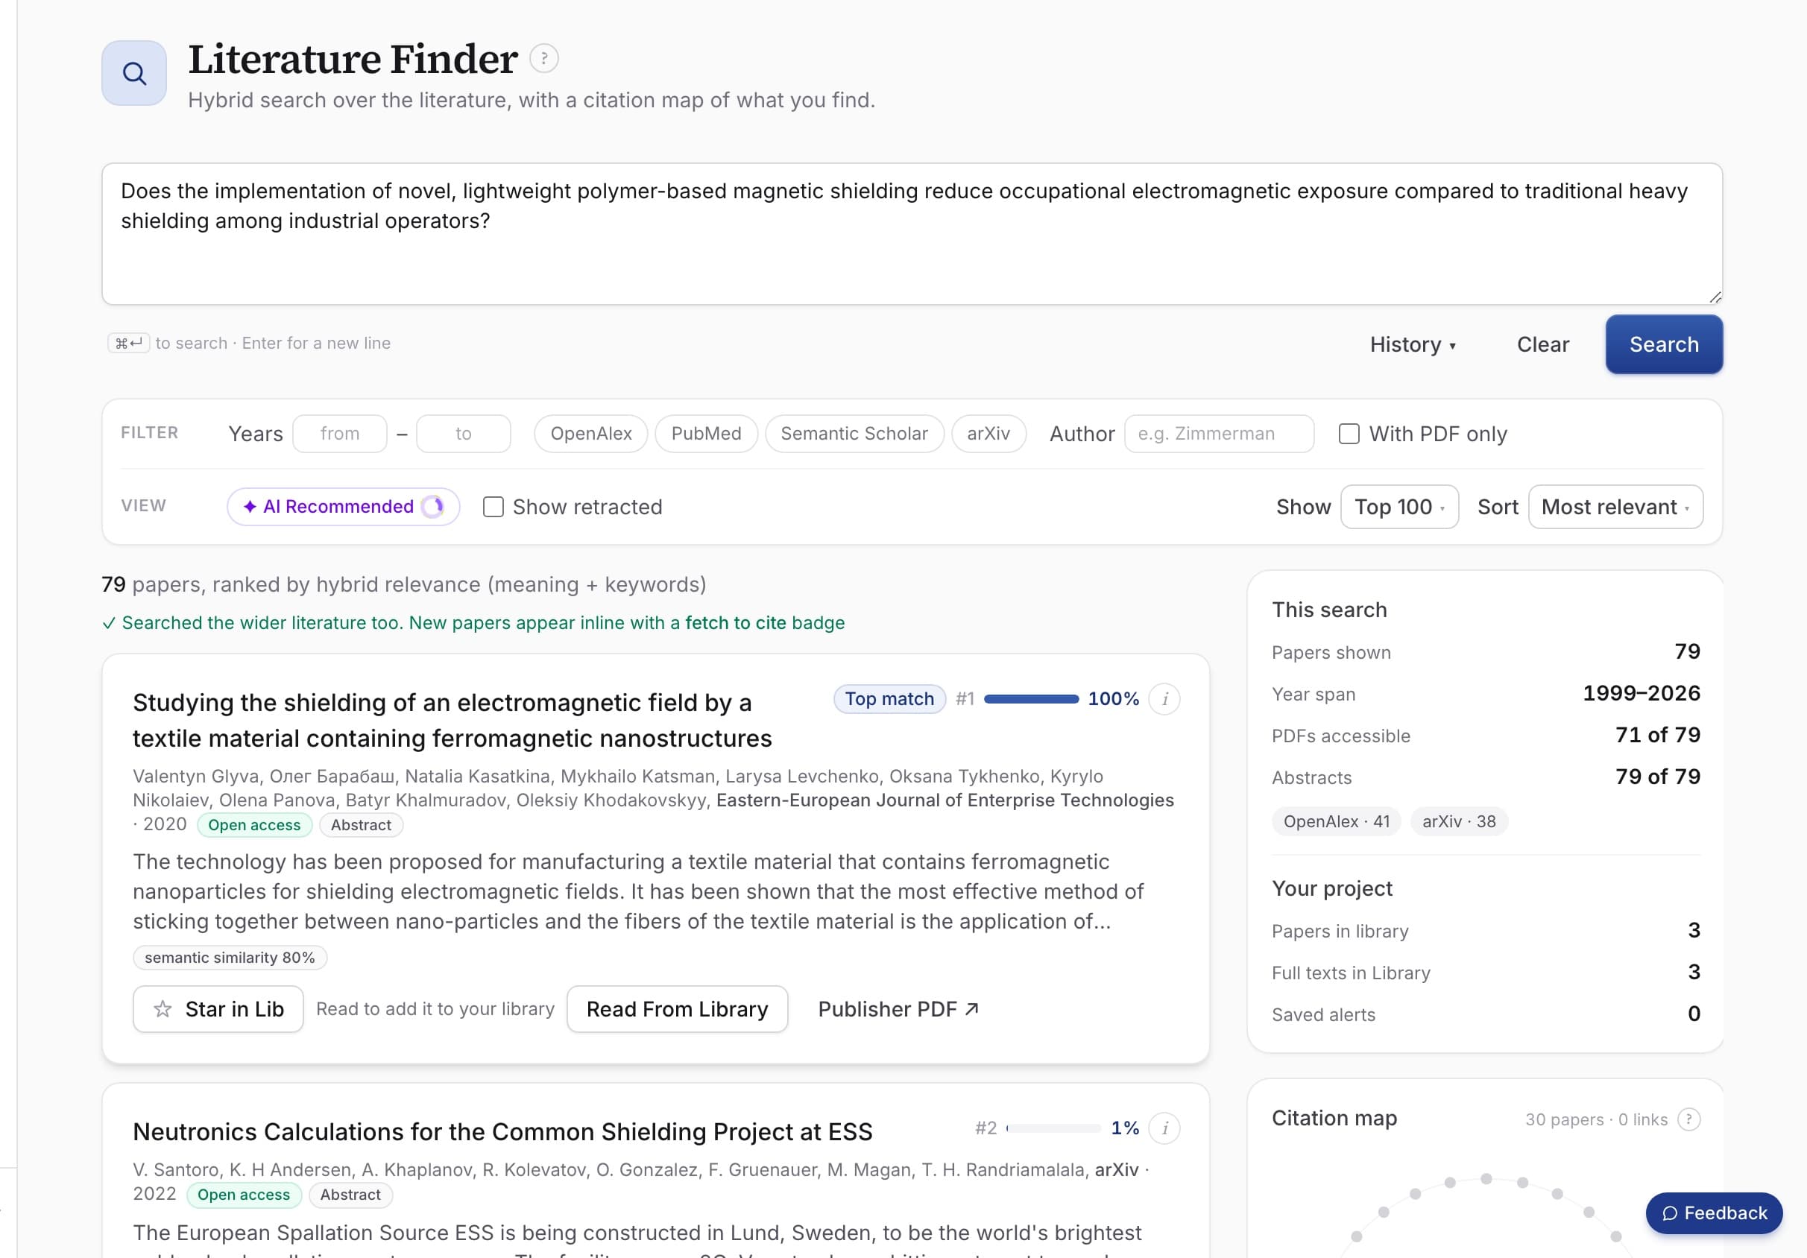
Task: Open the Publisher PDF link
Action: click(898, 1008)
